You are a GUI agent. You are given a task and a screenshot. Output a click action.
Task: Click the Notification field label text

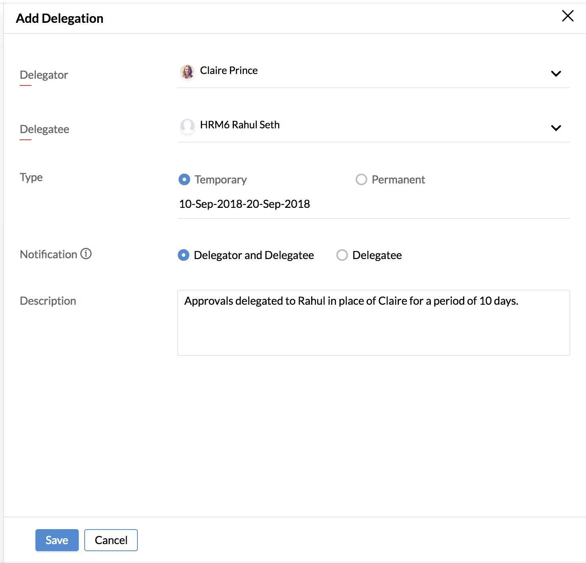pos(48,254)
